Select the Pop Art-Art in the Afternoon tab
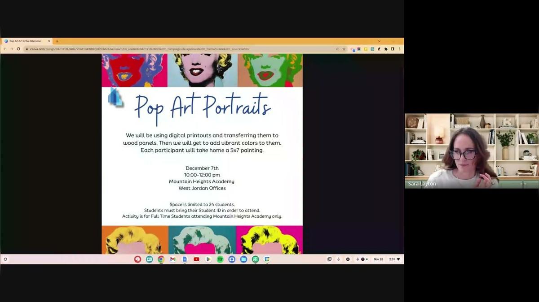Viewport: 539px width, 302px height. 27,41
